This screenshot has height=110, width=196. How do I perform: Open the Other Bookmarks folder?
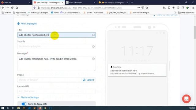point(186,13)
